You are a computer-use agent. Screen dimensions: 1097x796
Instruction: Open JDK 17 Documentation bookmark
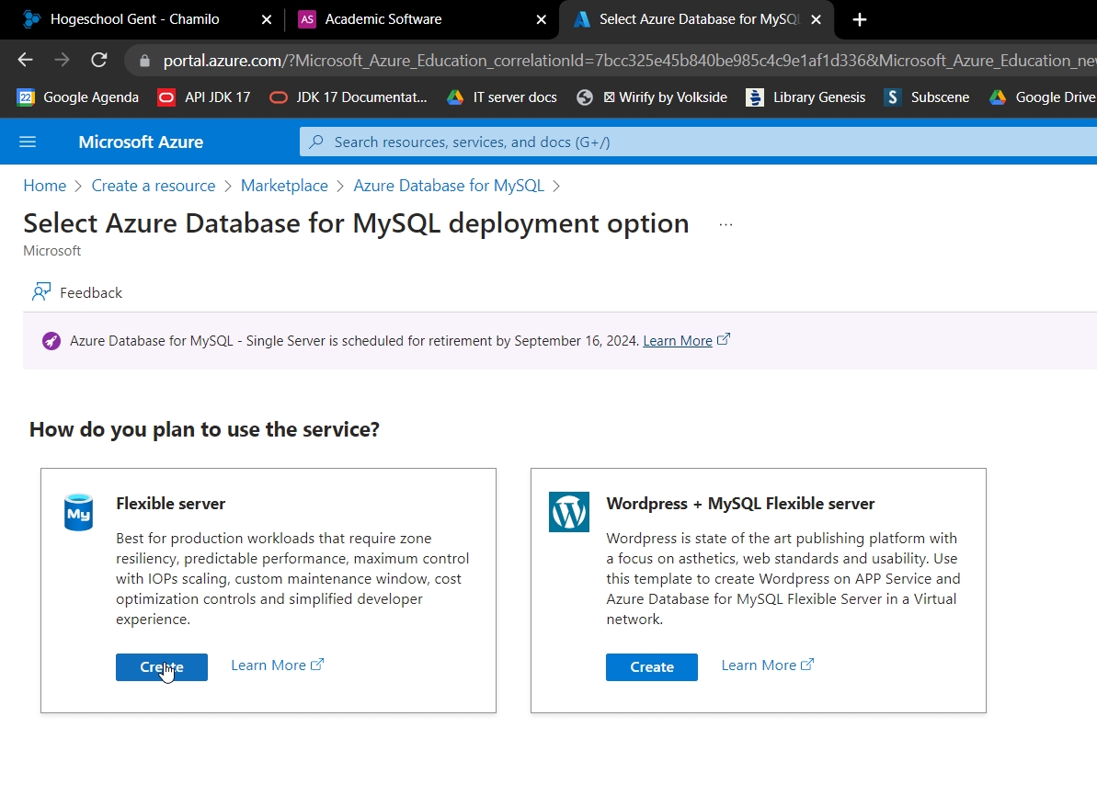click(349, 97)
